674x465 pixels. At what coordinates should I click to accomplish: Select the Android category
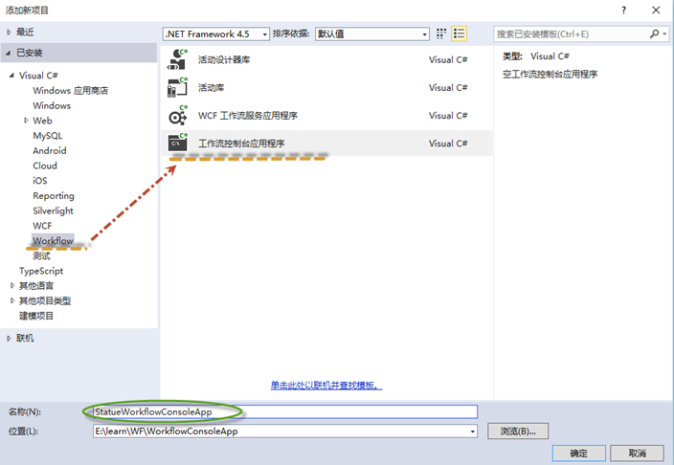click(50, 151)
